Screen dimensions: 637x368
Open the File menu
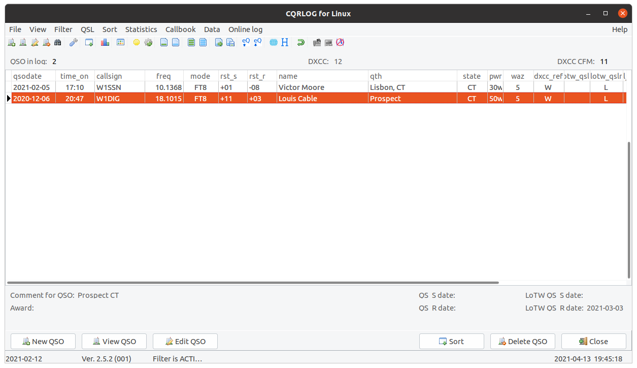pyautogui.click(x=15, y=29)
